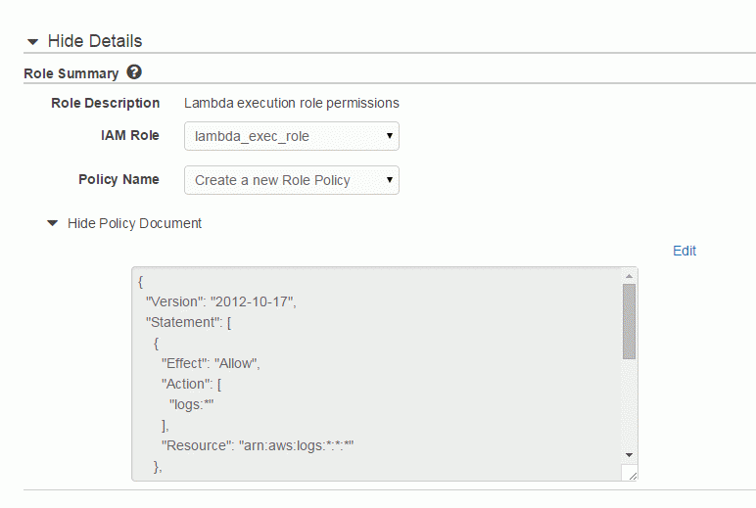This screenshot has width=756, height=508.
Task: Click the "Version": "2012-10-17" line
Action: click(220, 301)
